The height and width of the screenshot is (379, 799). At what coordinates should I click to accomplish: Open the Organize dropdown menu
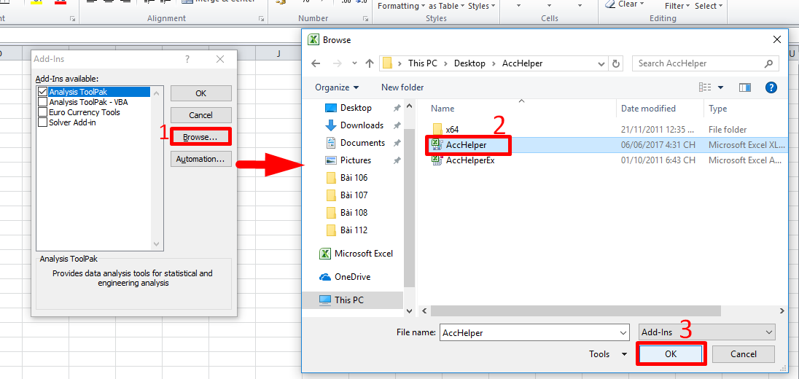point(337,87)
